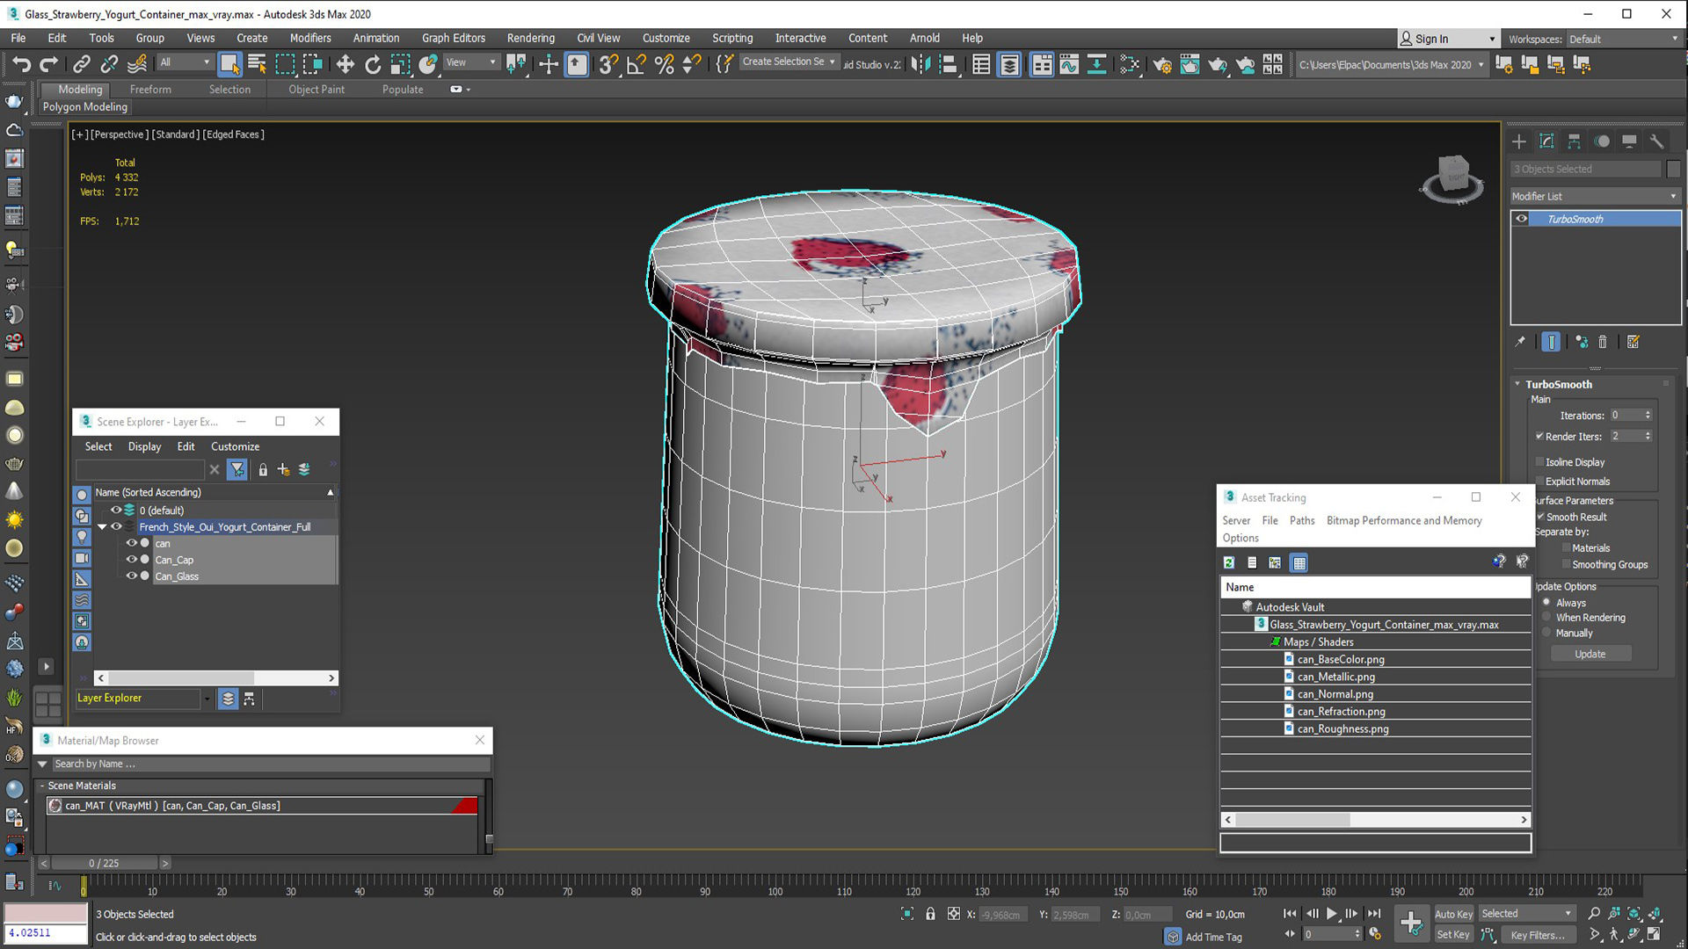Toggle visibility eye of Can_Cap
The height and width of the screenshot is (949, 1688).
click(132, 560)
